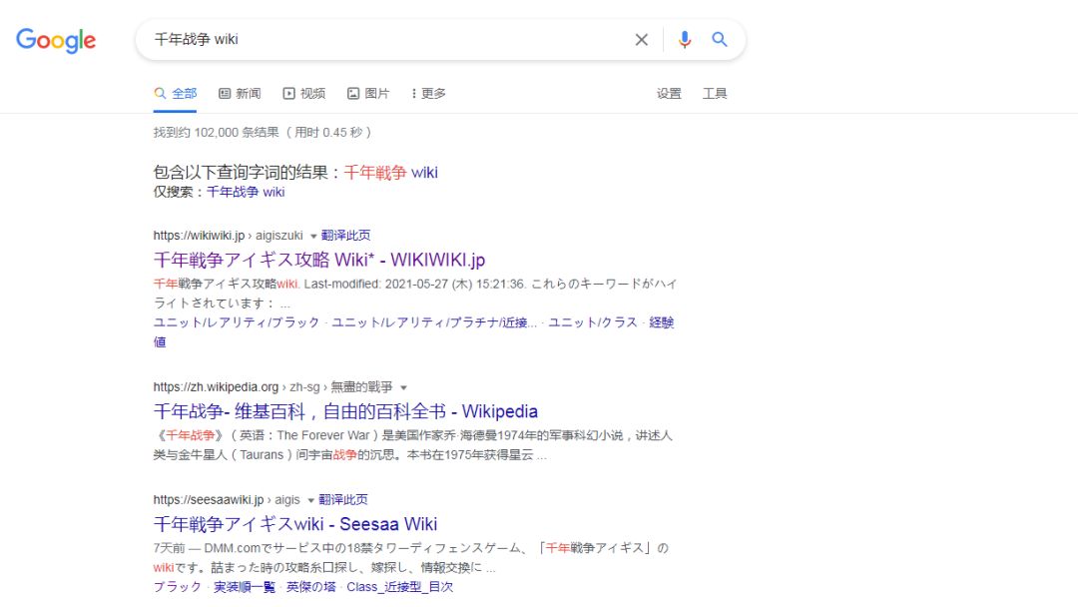
Task: Start voice search with microphone icon
Action: 684,40
